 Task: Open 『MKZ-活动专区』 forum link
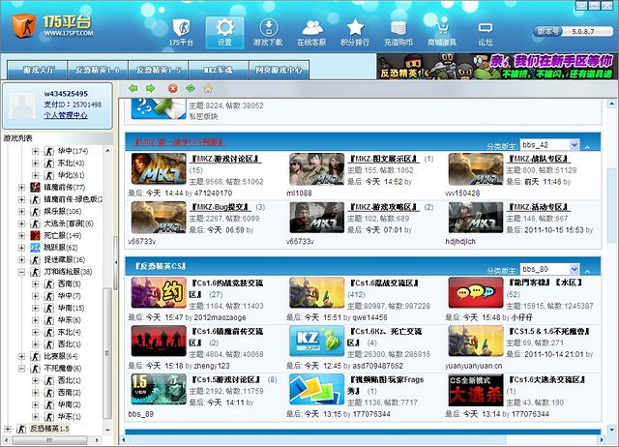click(539, 207)
